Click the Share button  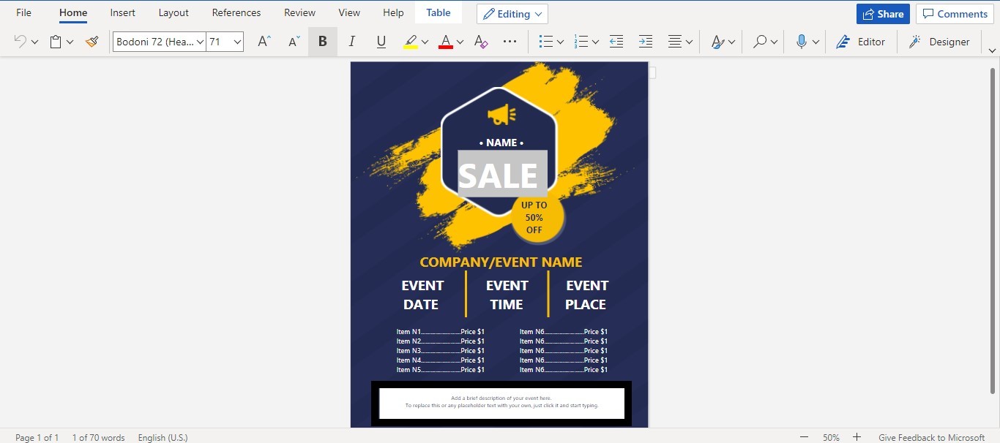pos(882,13)
